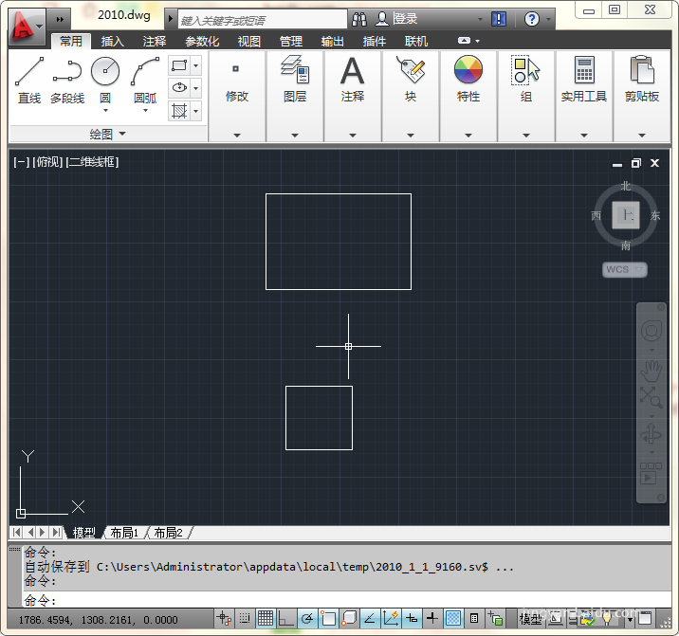Click the command line input field

click(x=346, y=600)
